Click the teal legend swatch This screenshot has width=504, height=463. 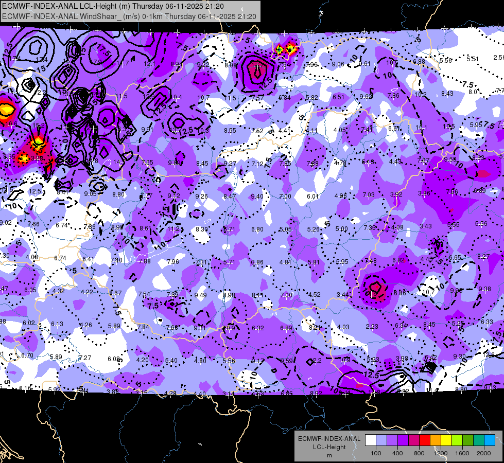pyautogui.click(x=479, y=440)
